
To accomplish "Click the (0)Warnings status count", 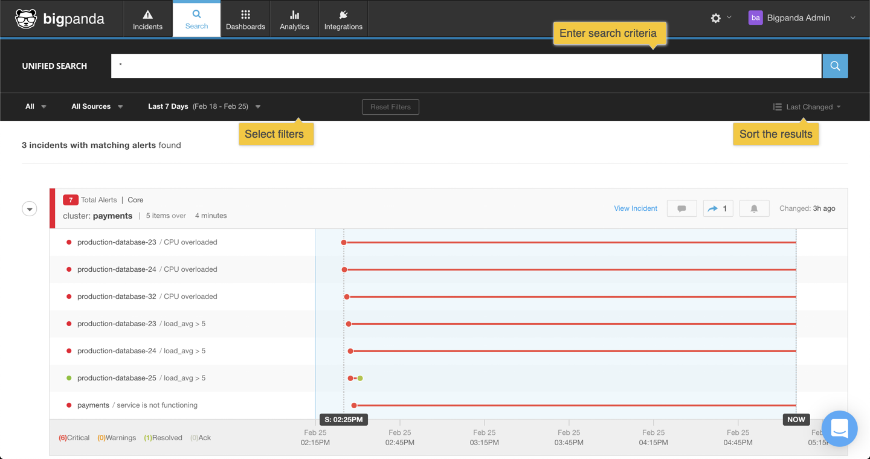I will 117,438.
